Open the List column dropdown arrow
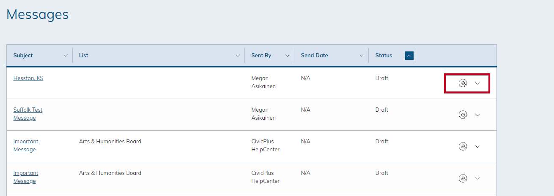The width and height of the screenshot is (554, 196). [238, 56]
